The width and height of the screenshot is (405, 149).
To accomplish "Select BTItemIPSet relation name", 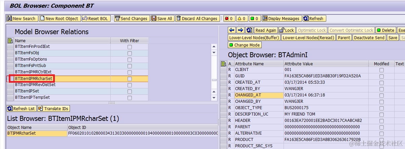I will click(x=27, y=91).
